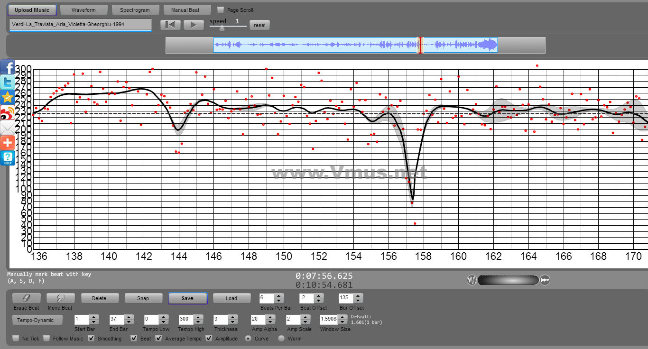This screenshot has height=349, width=648.
Task: Increase Amp Scale with up arrow
Action: pos(306,317)
